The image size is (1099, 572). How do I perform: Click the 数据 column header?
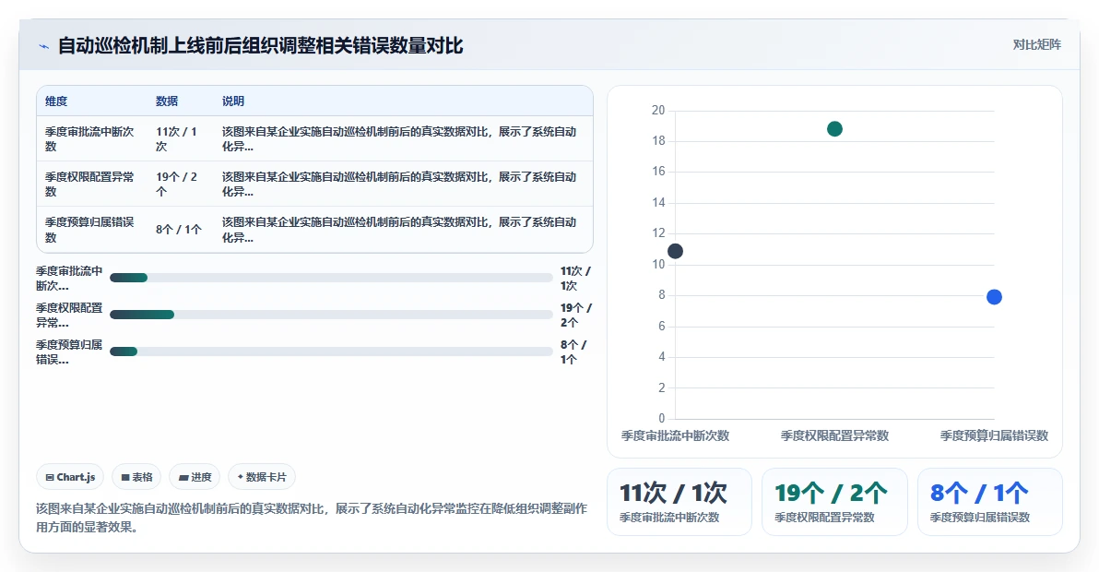pyautogui.click(x=167, y=101)
